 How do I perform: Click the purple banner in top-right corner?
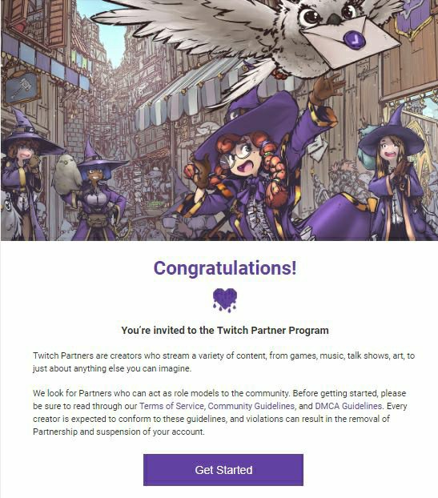click(x=415, y=15)
